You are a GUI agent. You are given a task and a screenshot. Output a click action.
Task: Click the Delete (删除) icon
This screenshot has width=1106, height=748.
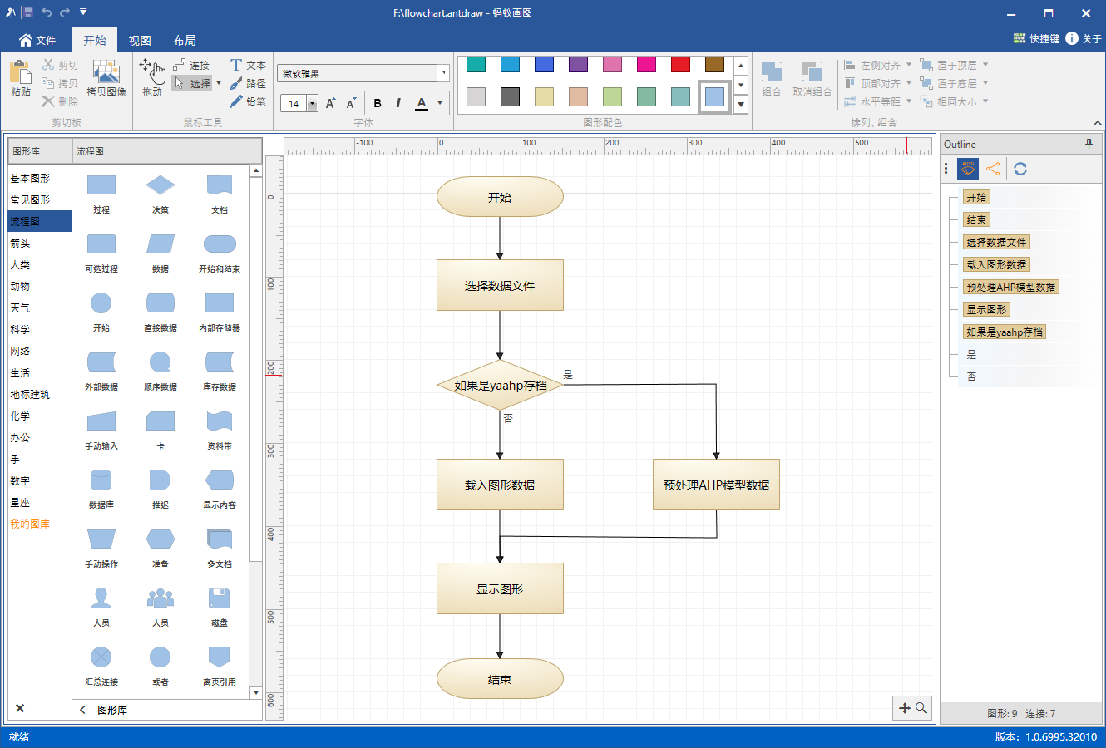point(48,101)
